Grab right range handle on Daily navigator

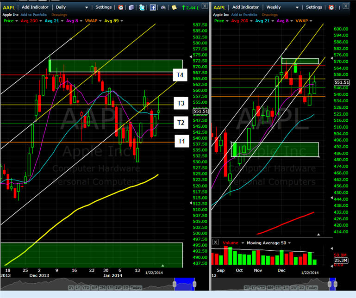click(194, 284)
